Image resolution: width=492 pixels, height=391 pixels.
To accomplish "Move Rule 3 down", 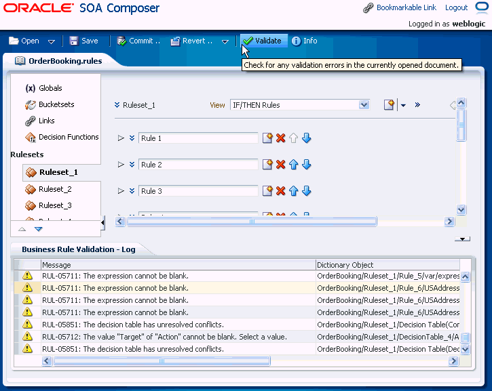I will click(307, 190).
